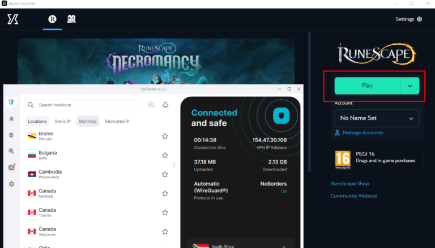
Task: Maximize the Surfshark window
Action: point(289,89)
